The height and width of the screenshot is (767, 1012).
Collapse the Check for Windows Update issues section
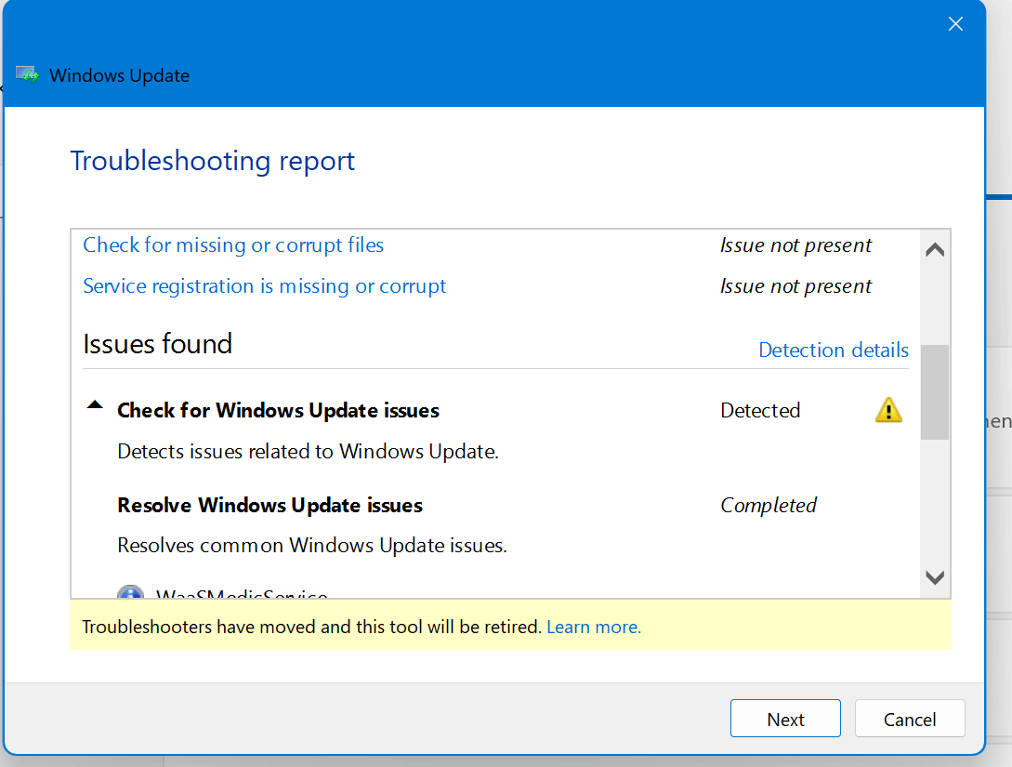point(95,405)
